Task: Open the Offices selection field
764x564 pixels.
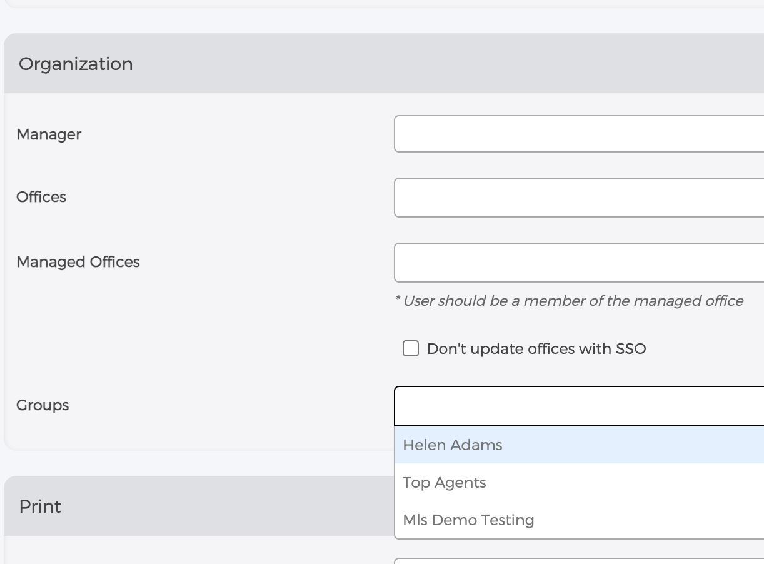Action: point(579,198)
